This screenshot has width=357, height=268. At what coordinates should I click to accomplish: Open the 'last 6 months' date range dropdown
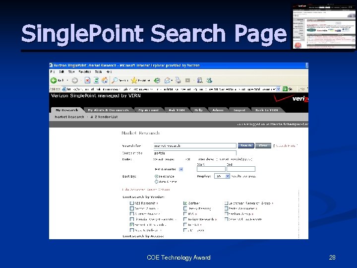(x=181, y=169)
